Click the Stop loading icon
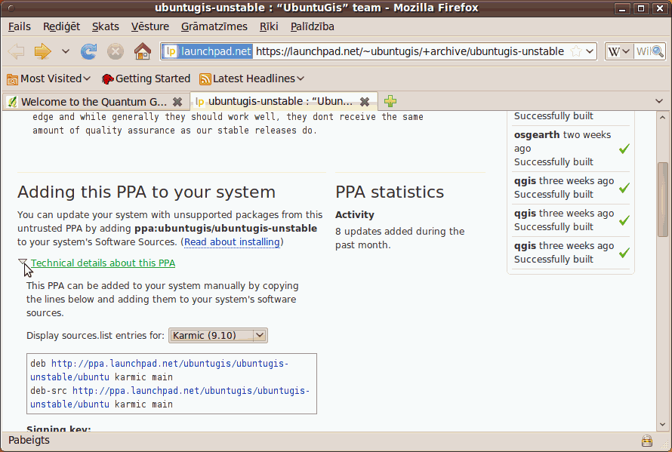This screenshot has width=672, height=452. (116, 51)
